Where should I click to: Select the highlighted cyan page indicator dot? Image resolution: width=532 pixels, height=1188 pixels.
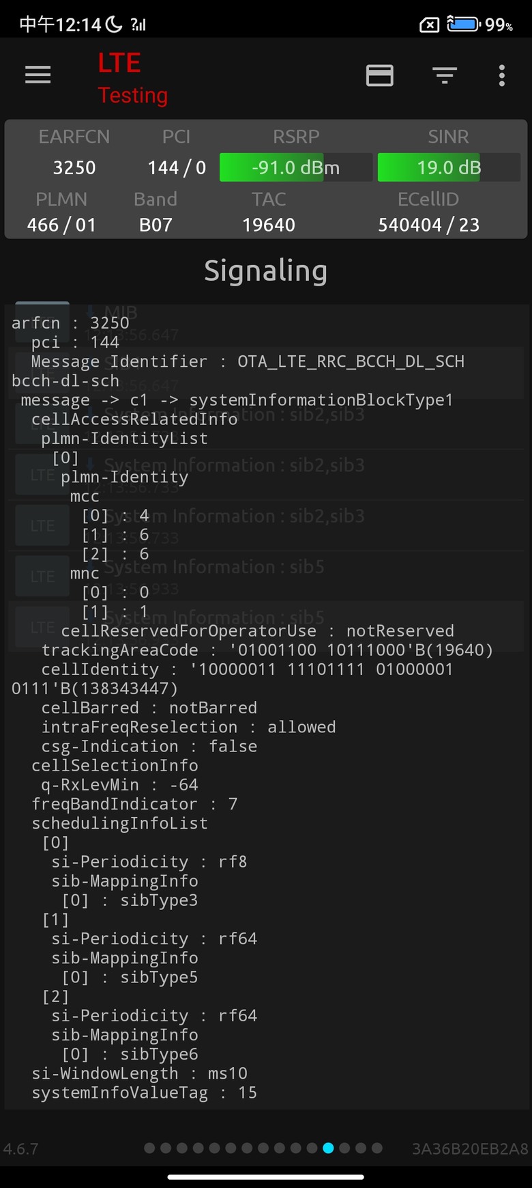328,1148
